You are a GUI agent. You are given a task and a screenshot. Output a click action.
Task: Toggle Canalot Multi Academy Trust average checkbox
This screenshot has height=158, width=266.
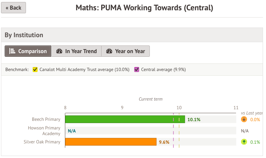(x=35, y=70)
